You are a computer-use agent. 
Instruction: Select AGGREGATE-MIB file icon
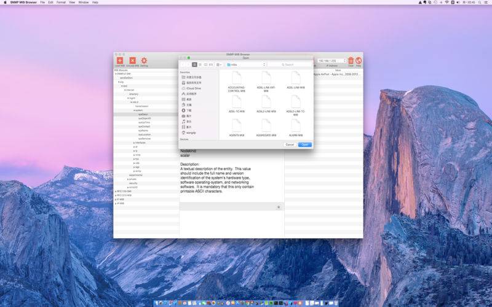click(x=266, y=126)
